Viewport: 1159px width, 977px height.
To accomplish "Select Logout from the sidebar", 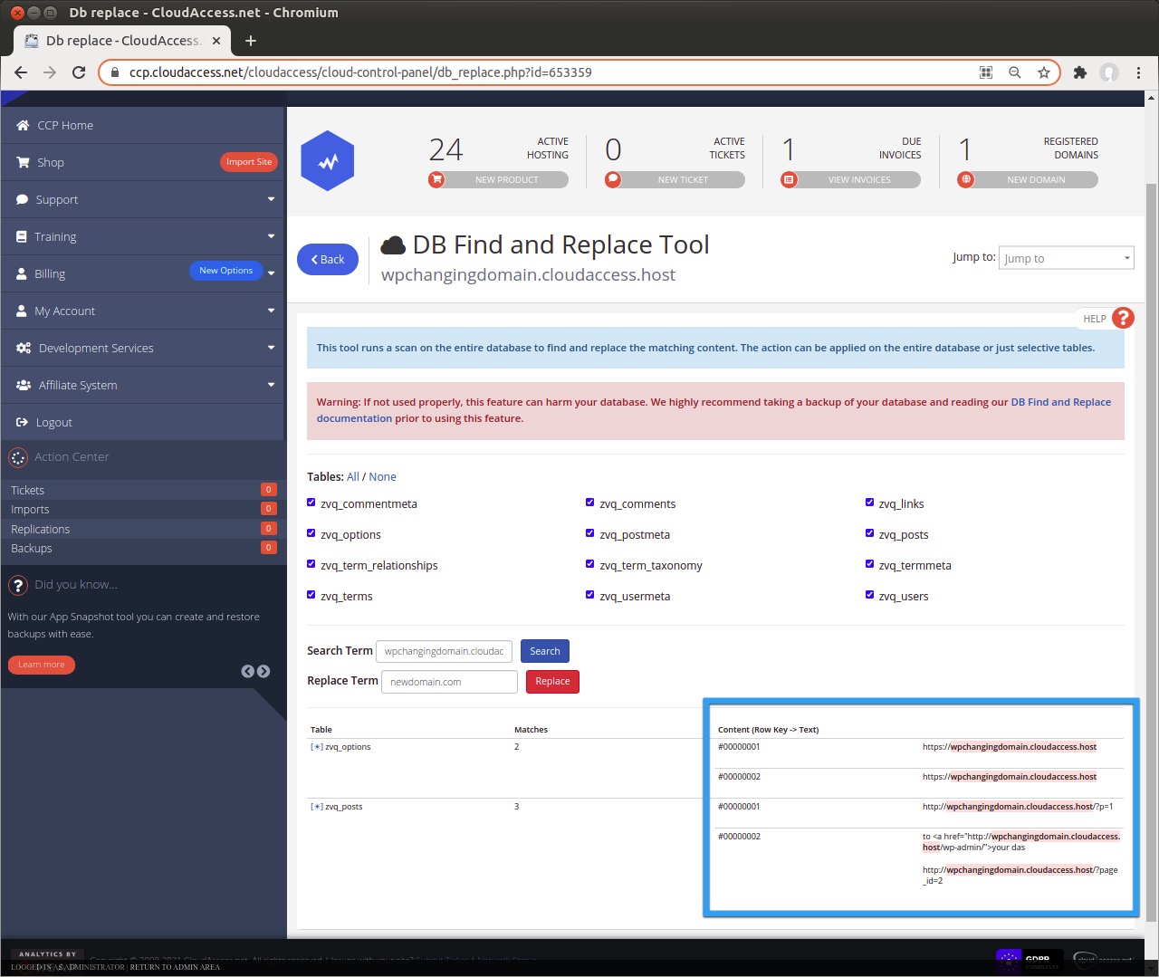I will point(53,422).
